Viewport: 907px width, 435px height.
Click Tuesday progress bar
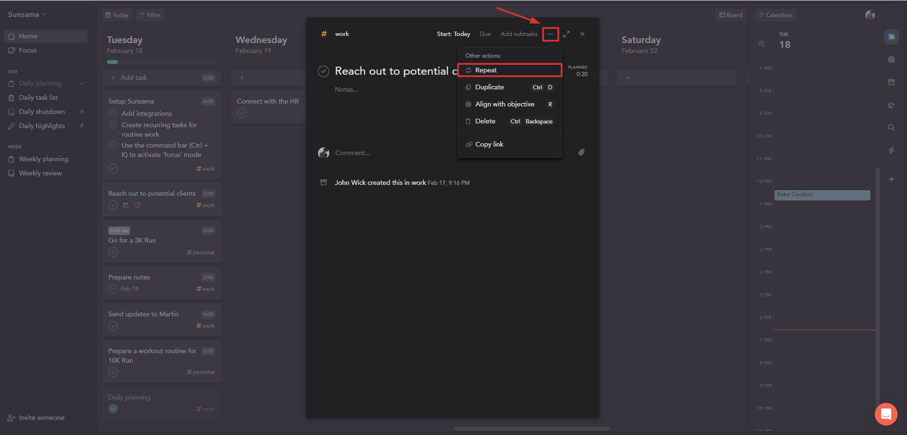pos(162,62)
